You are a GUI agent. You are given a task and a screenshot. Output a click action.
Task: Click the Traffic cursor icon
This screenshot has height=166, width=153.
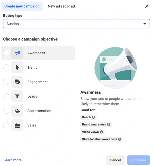pos(17,67)
